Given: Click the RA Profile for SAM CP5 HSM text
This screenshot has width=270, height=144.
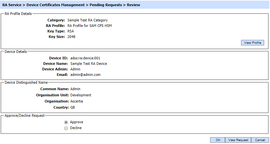Looking at the screenshot, I should coord(90,26).
